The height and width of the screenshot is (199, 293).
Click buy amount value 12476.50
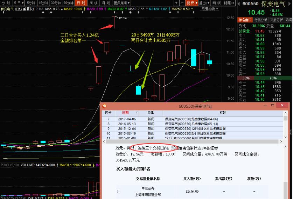(192, 192)
